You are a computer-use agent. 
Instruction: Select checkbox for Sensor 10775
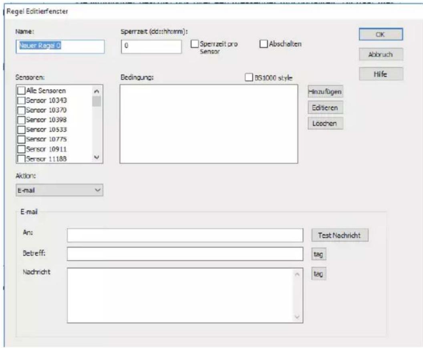click(21, 139)
